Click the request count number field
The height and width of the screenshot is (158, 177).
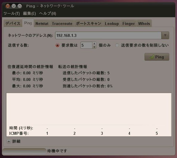pyautogui.click(x=87, y=45)
